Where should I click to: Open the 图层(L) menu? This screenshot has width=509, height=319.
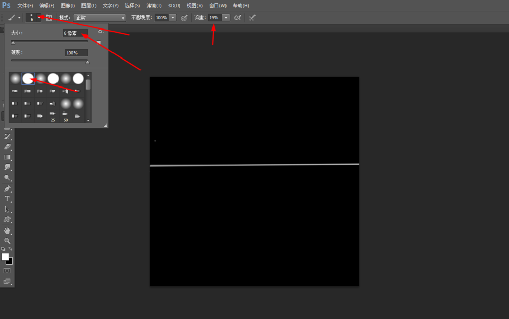click(x=89, y=6)
